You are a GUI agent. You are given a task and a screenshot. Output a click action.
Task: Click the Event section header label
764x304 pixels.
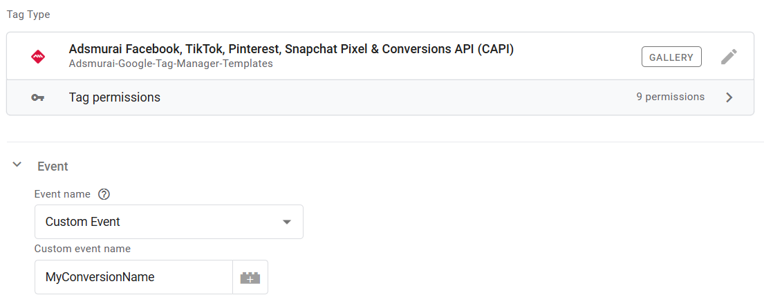[53, 167]
